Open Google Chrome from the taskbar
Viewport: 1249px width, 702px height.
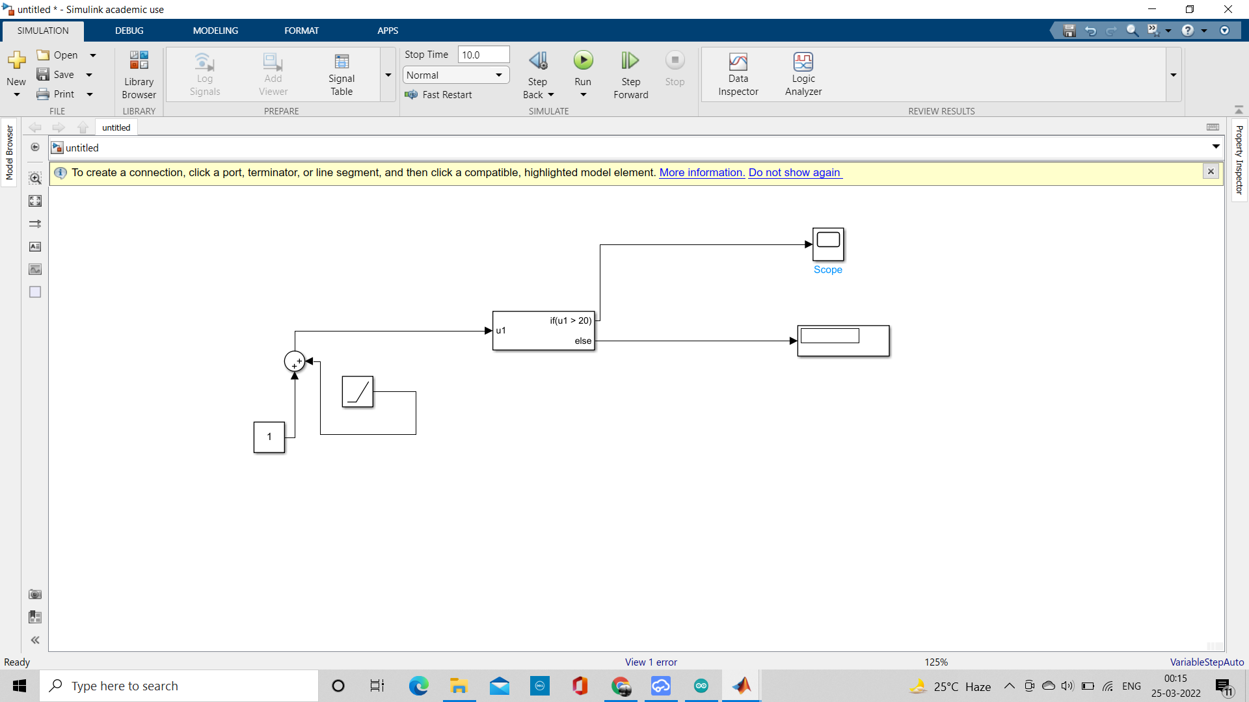[x=621, y=686]
